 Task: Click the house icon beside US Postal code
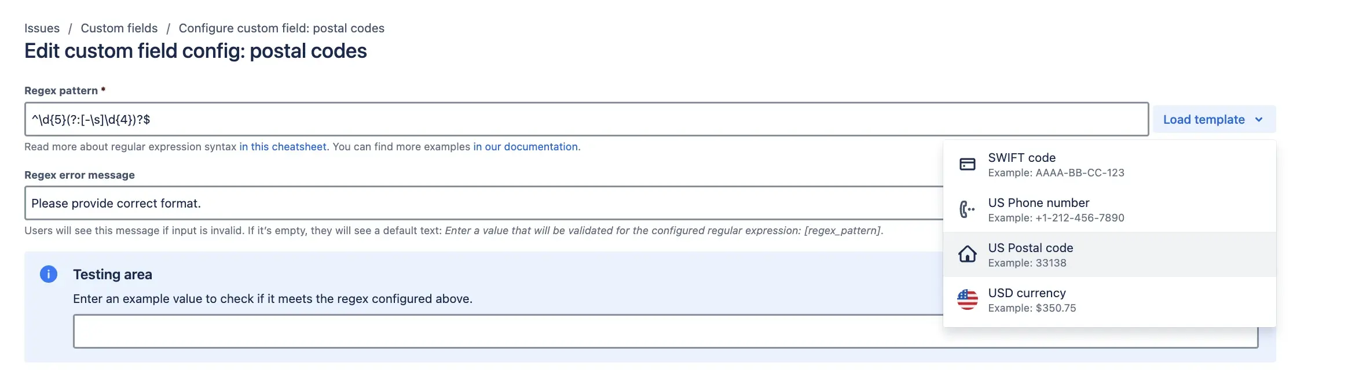(968, 254)
